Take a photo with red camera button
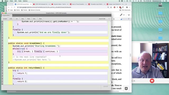 tap(152, 81)
